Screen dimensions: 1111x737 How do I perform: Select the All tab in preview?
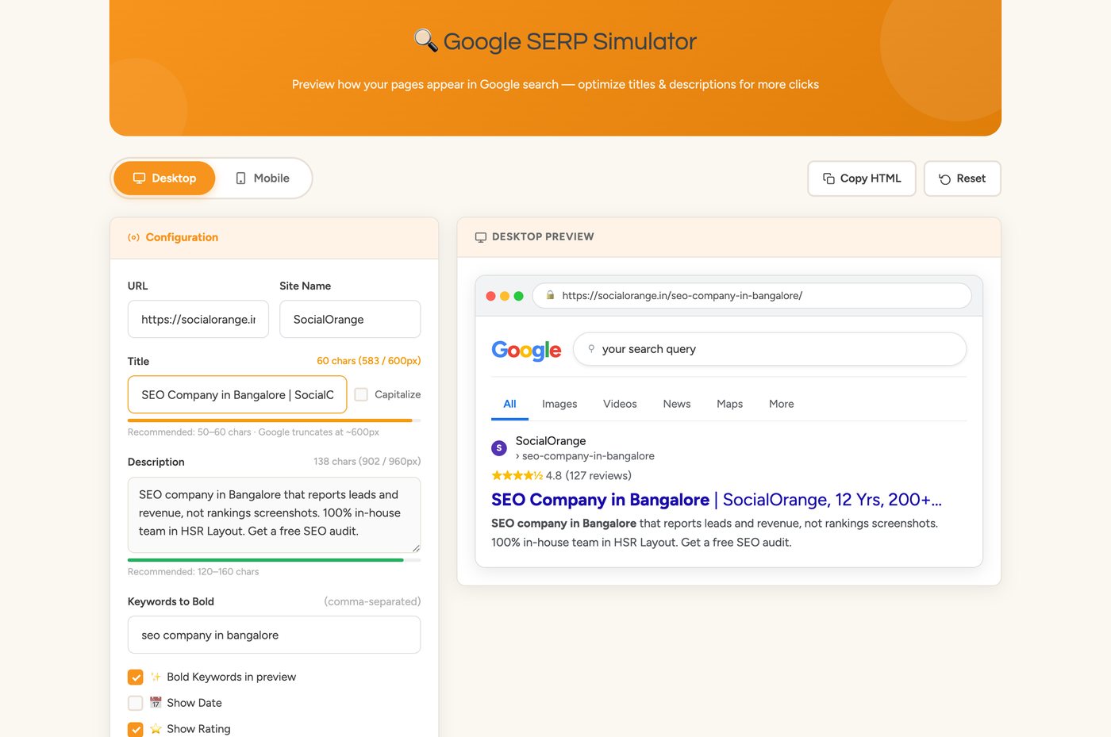point(509,404)
